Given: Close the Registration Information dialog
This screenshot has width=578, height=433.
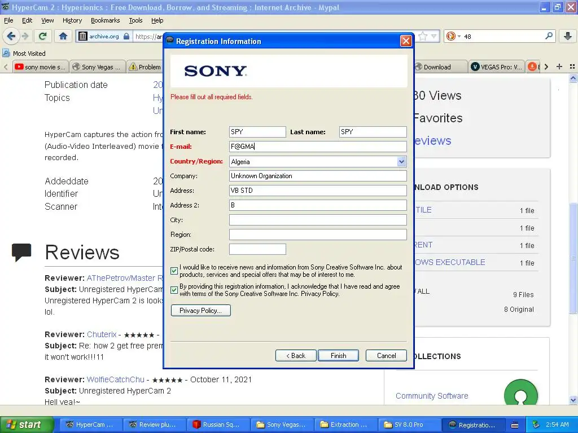Looking at the screenshot, I should [406, 41].
